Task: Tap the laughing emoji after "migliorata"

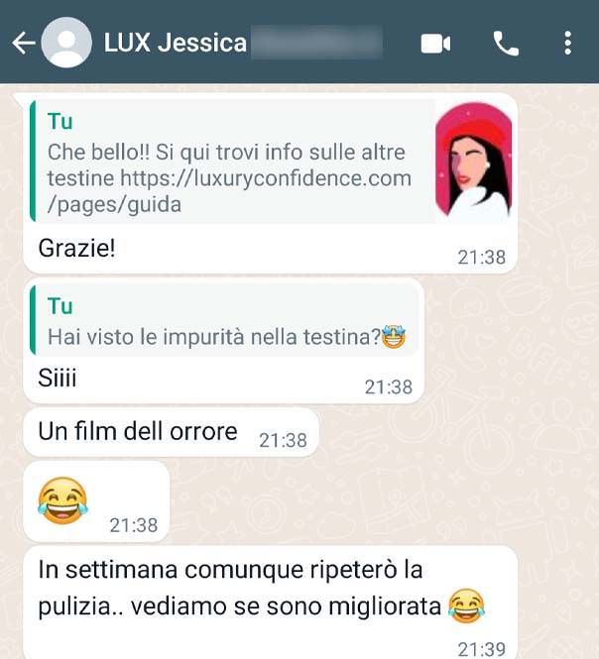Action: [x=466, y=605]
